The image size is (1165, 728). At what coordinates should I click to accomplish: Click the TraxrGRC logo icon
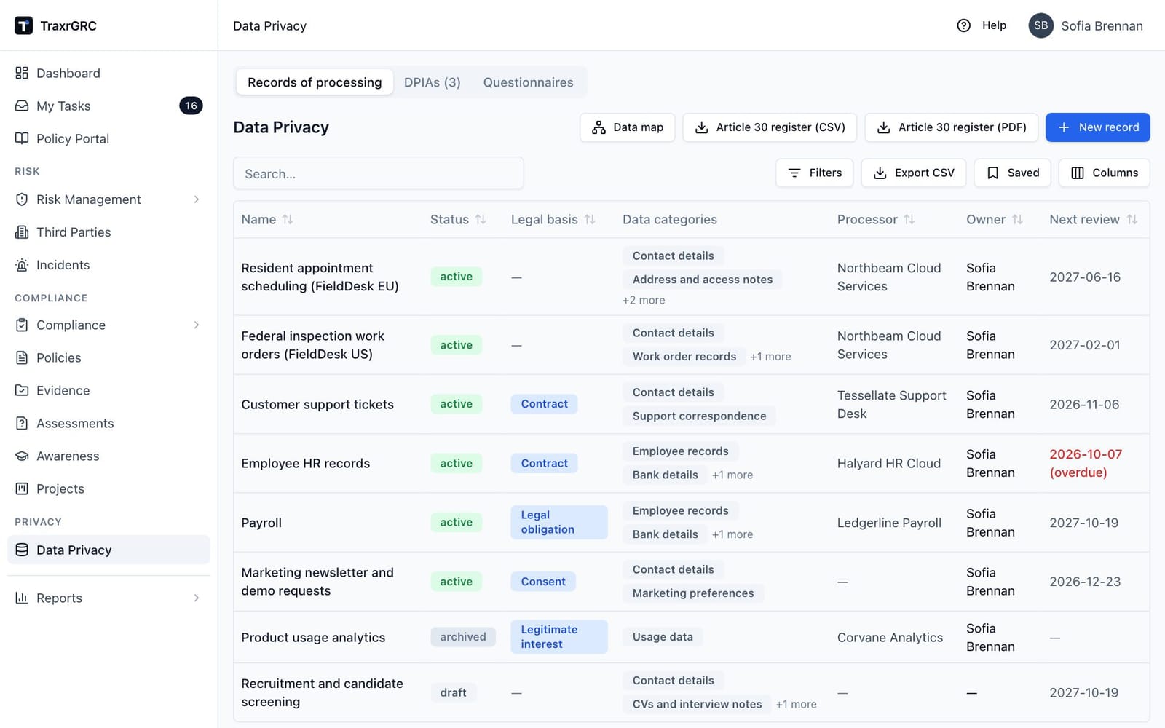[x=23, y=25]
